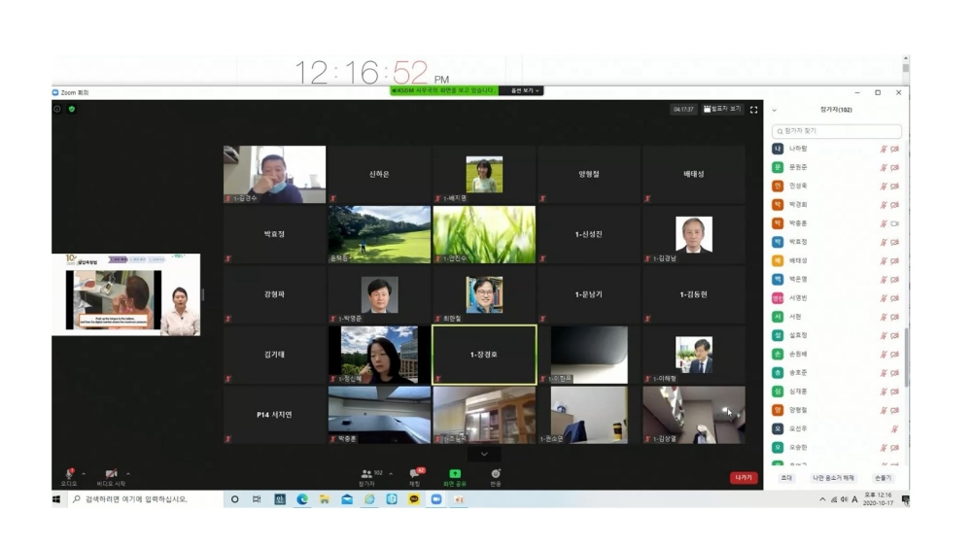Open the reactions icon

(x=496, y=475)
